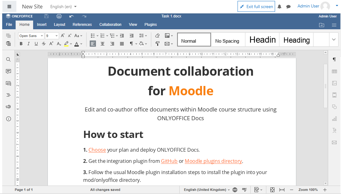This screenshot has height=194, width=341.
Task: Click the Clear style eraser icon
Action: [158, 36]
